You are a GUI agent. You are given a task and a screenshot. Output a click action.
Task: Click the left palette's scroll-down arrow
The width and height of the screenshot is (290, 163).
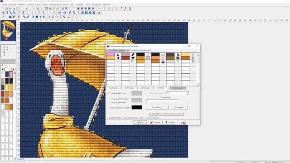coord(14,159)
